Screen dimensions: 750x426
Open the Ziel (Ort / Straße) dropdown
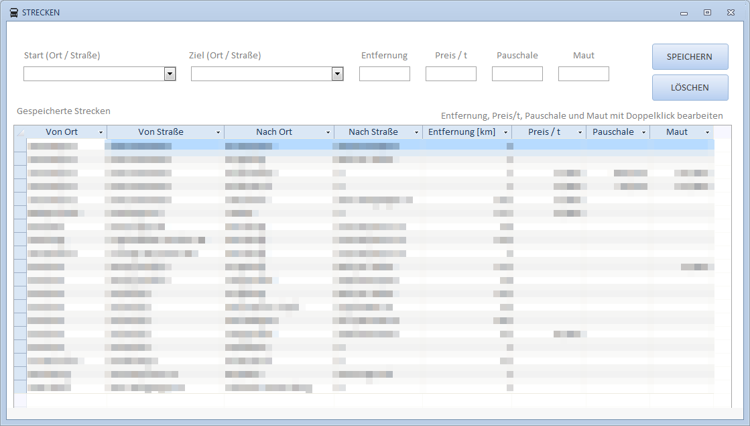[x=337, y=74]
